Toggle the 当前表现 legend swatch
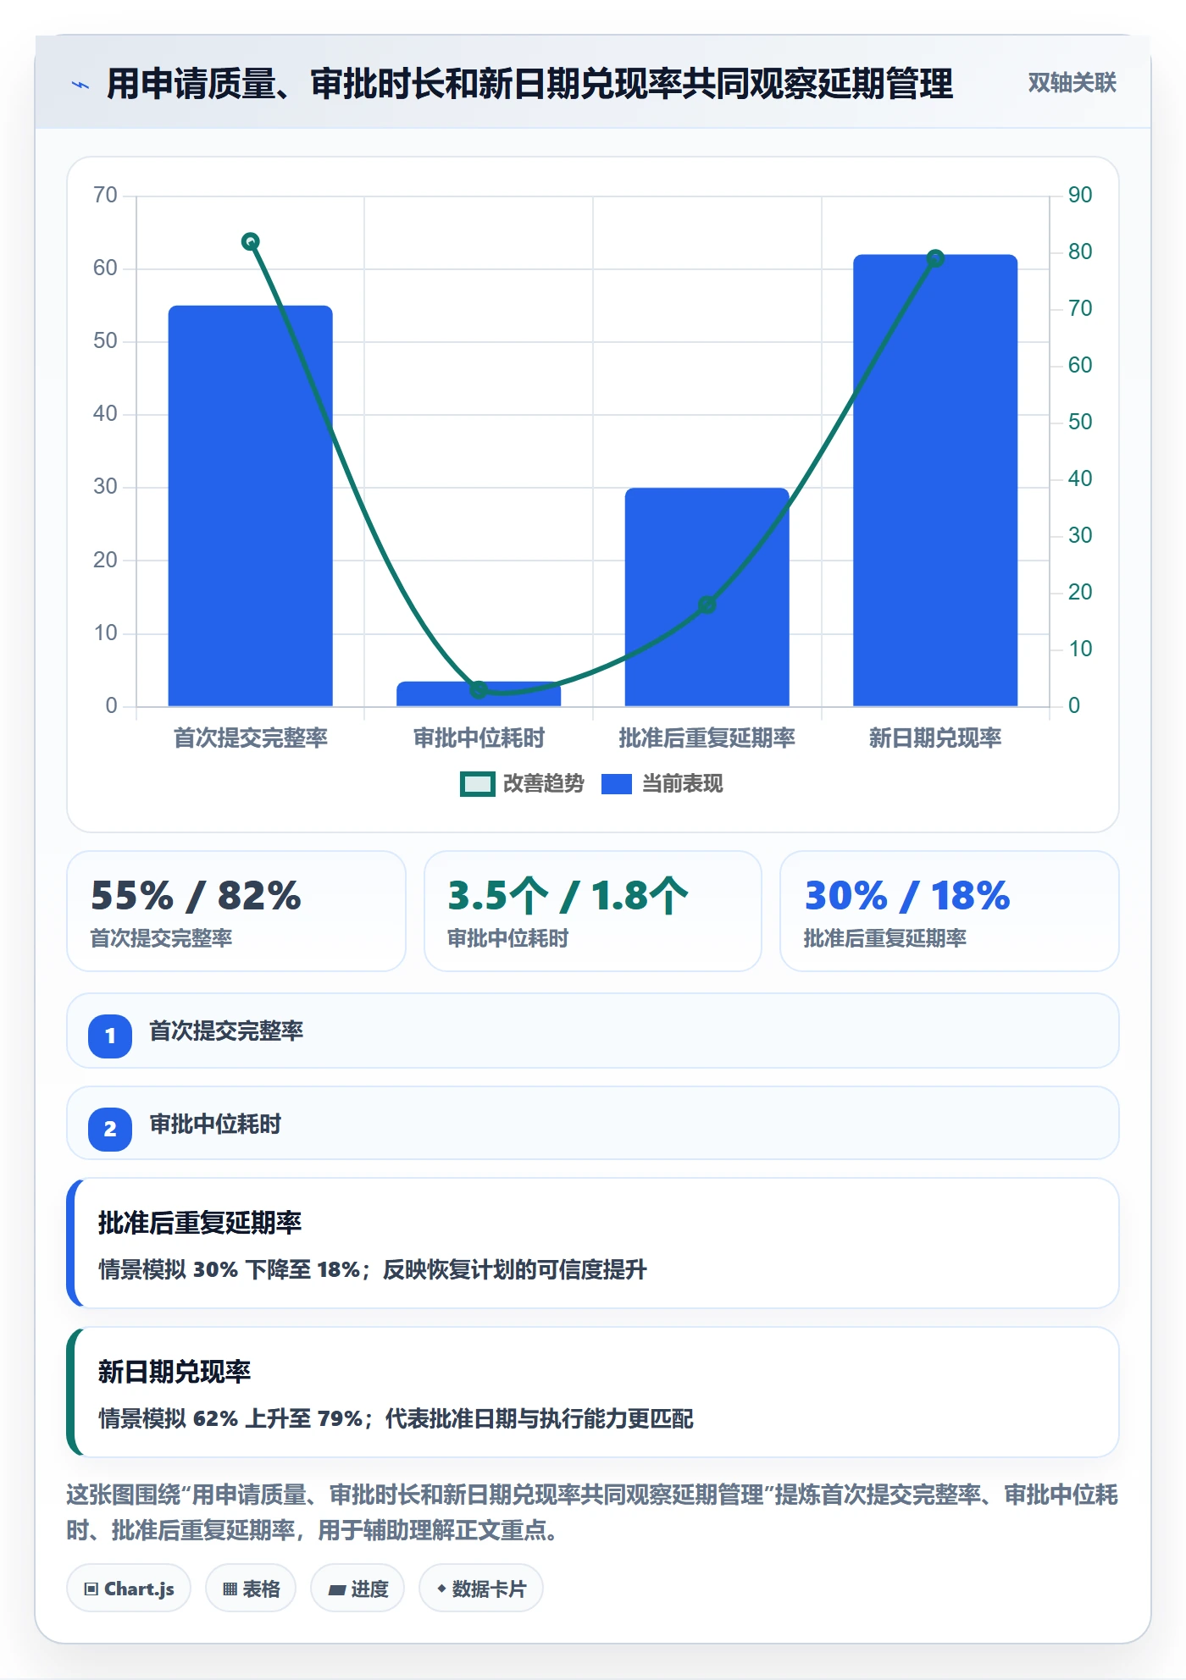1186x1680 pixels. [x=616, y=784]
